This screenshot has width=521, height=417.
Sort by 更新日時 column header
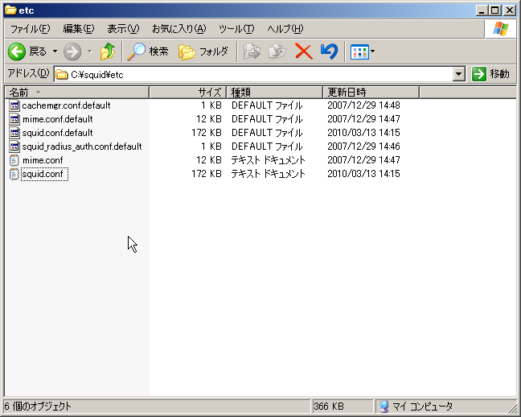[x=371, y=93]
